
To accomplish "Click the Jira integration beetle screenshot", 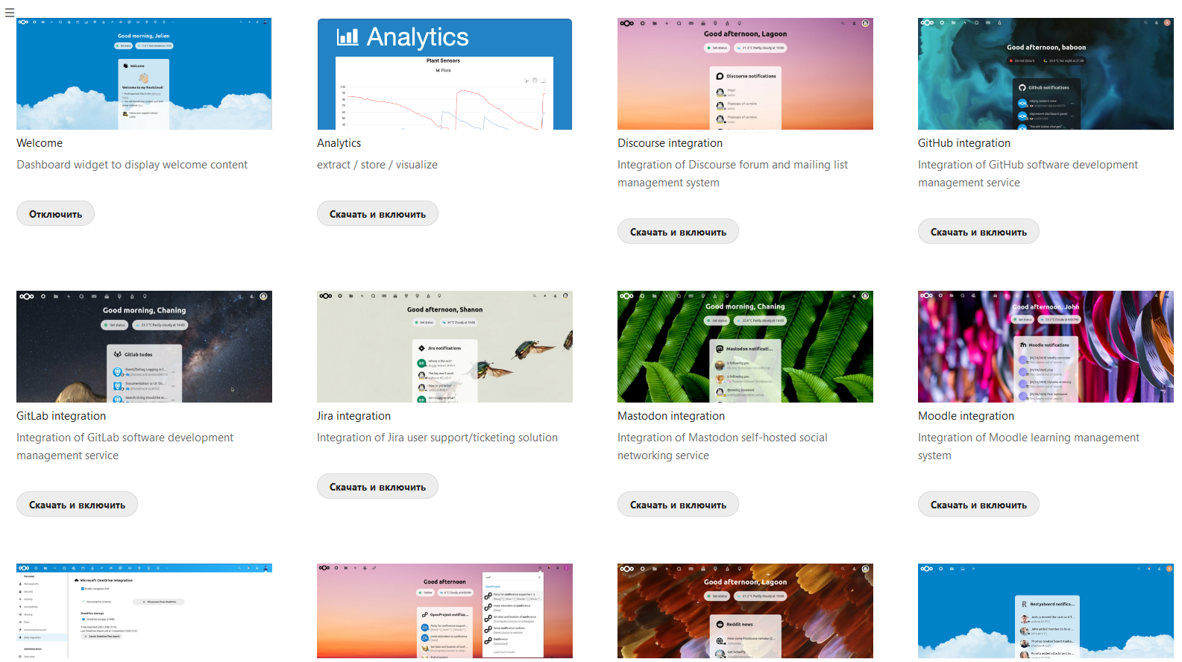I will [x=444, y=347].
